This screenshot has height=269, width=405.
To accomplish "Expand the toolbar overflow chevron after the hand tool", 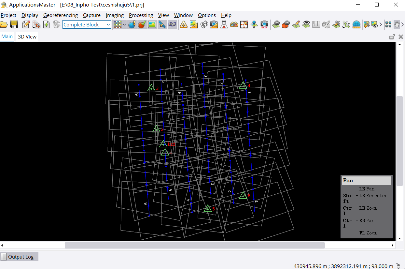I will tap(402, 24).
